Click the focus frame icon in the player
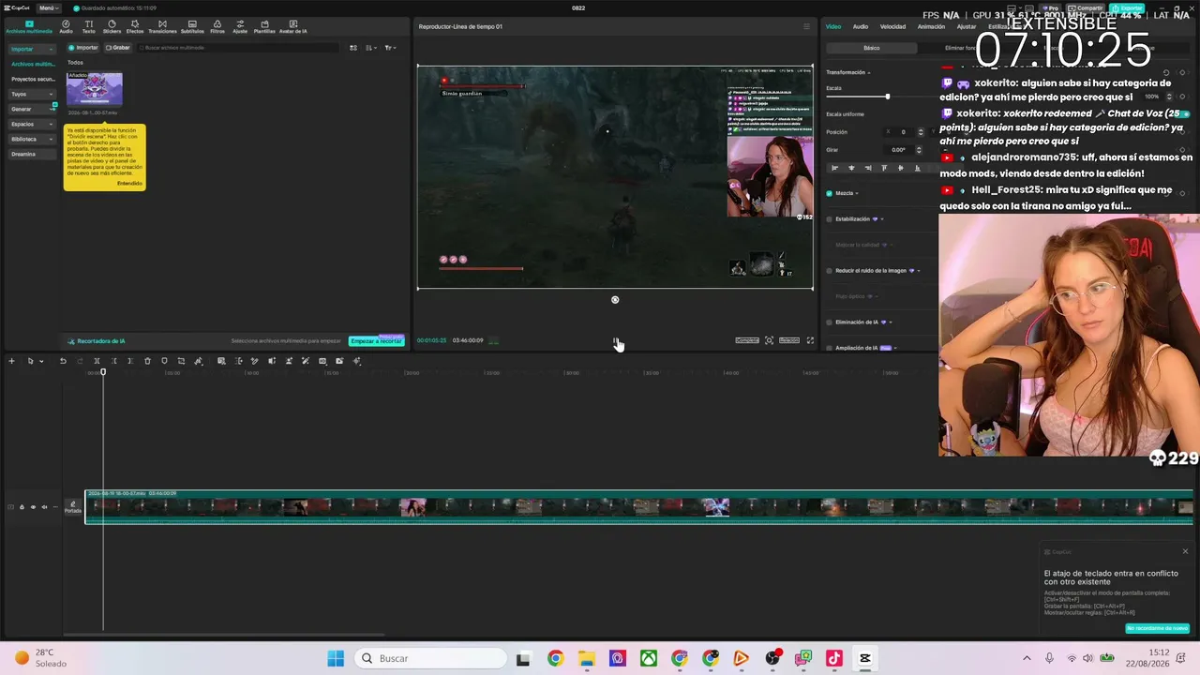 point(769,340)
